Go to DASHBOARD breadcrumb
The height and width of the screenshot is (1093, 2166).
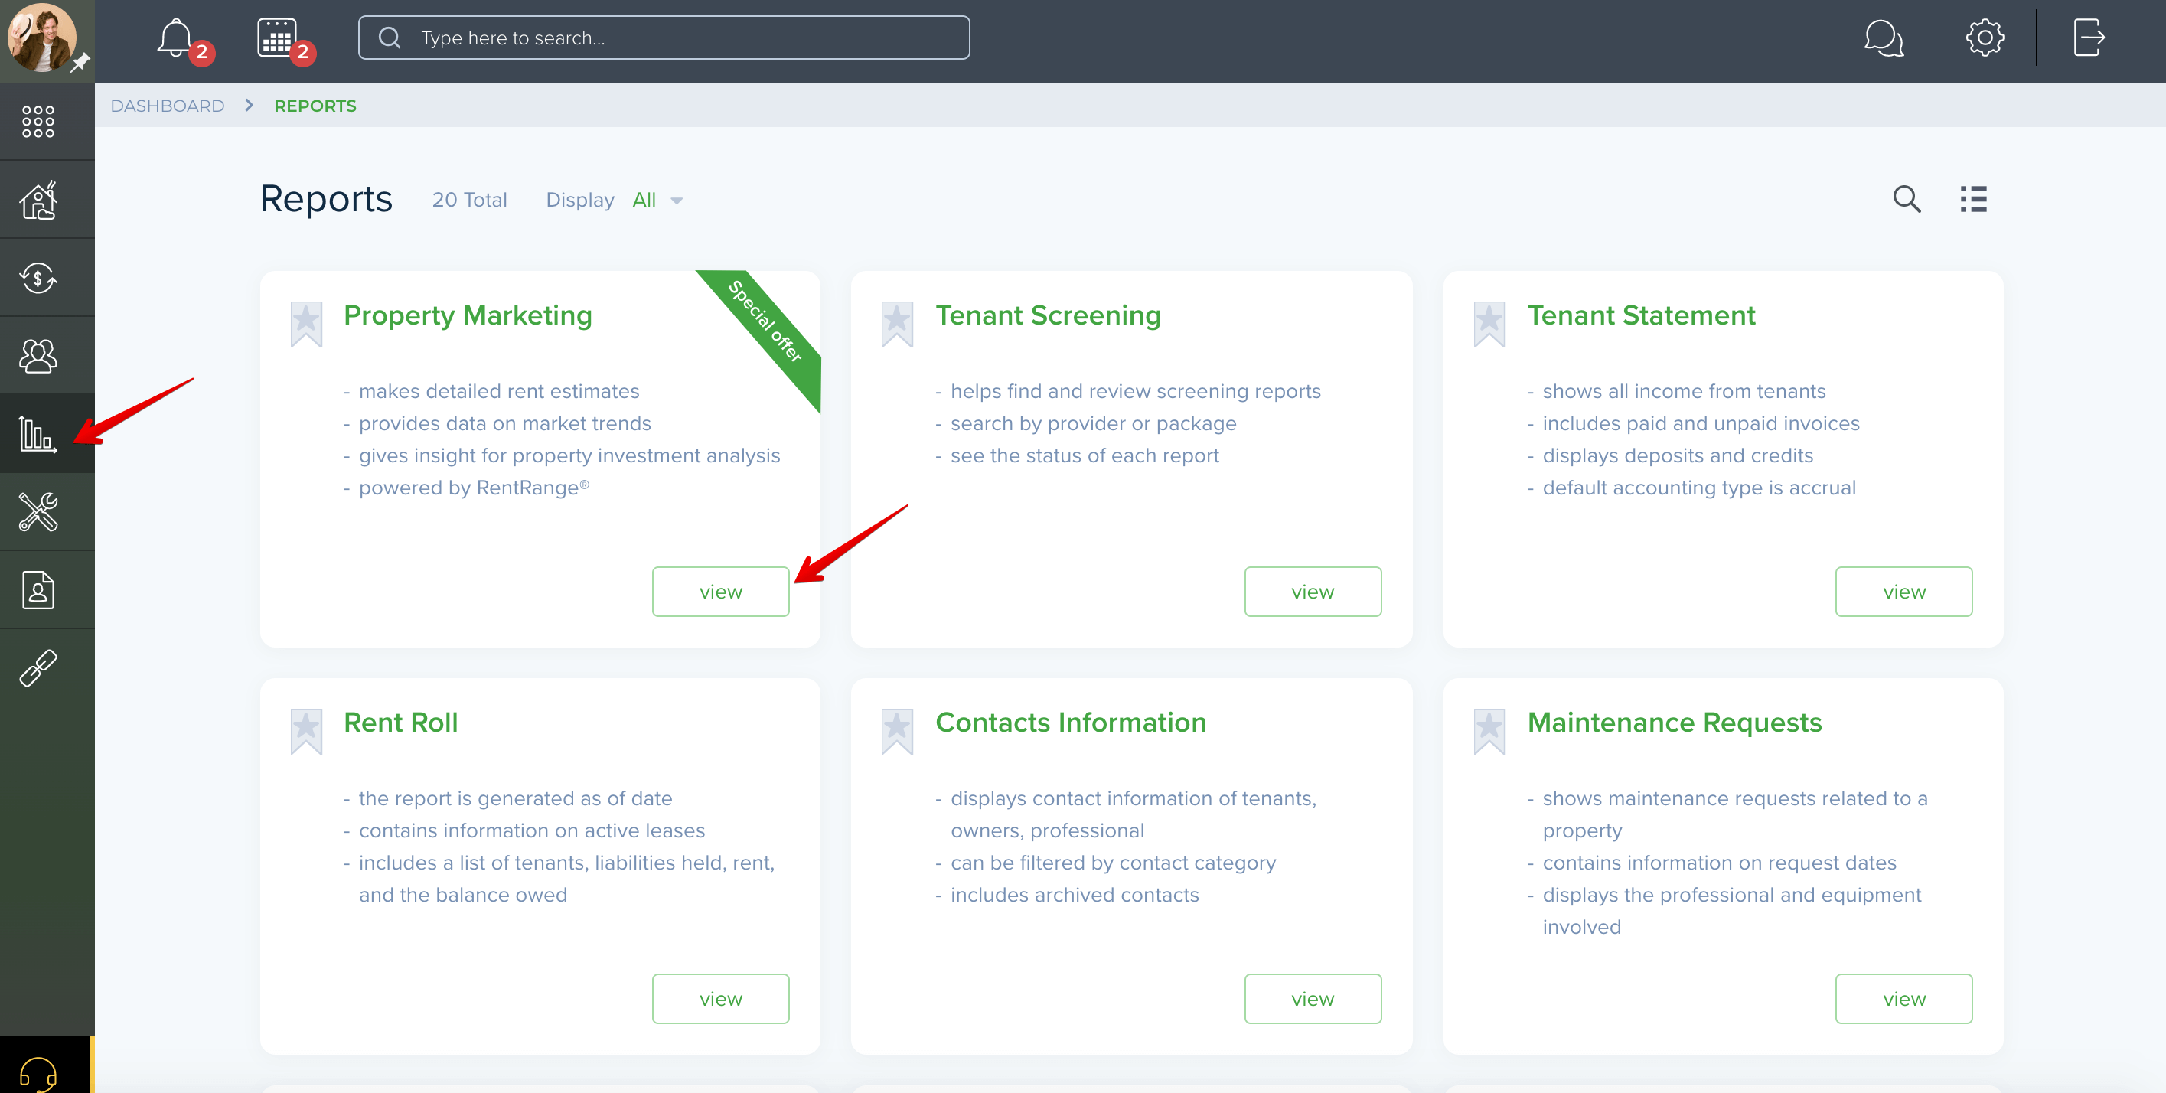click(x=168, y=106)
